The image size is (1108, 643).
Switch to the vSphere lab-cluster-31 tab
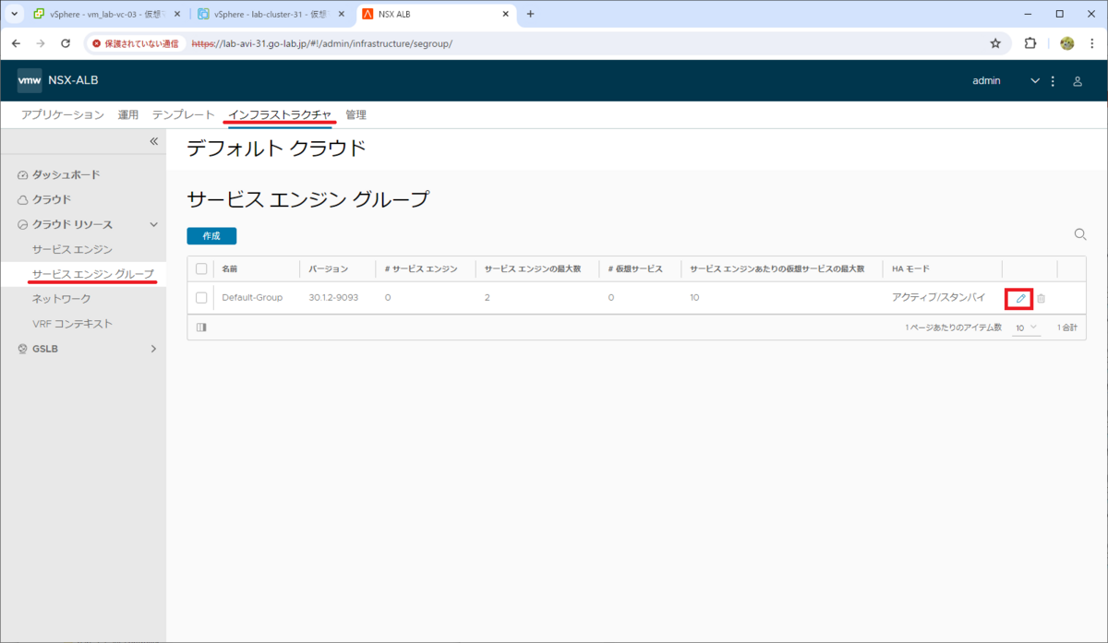point(270,14)
